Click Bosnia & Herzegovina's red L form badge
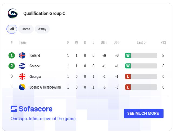 click(128, 87)
